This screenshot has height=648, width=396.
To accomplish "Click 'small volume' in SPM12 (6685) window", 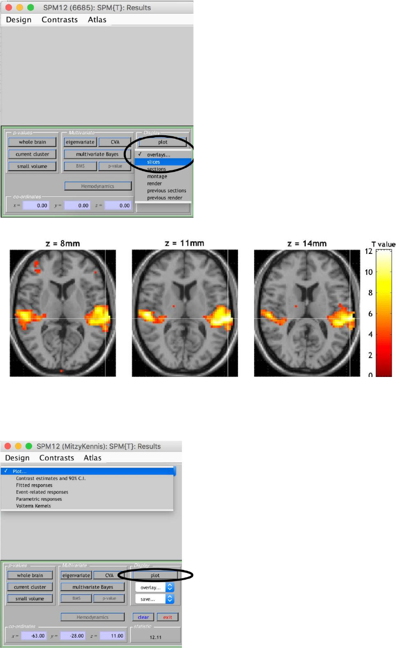I will pyautogui.click(x=32, y=167).
